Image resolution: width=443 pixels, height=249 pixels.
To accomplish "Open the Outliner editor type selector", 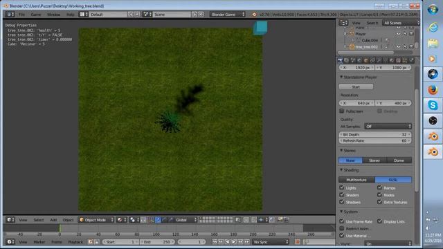I will click(x=343, y=23).
